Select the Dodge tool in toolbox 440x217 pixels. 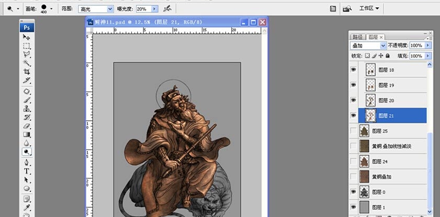[x=27, y=152]
